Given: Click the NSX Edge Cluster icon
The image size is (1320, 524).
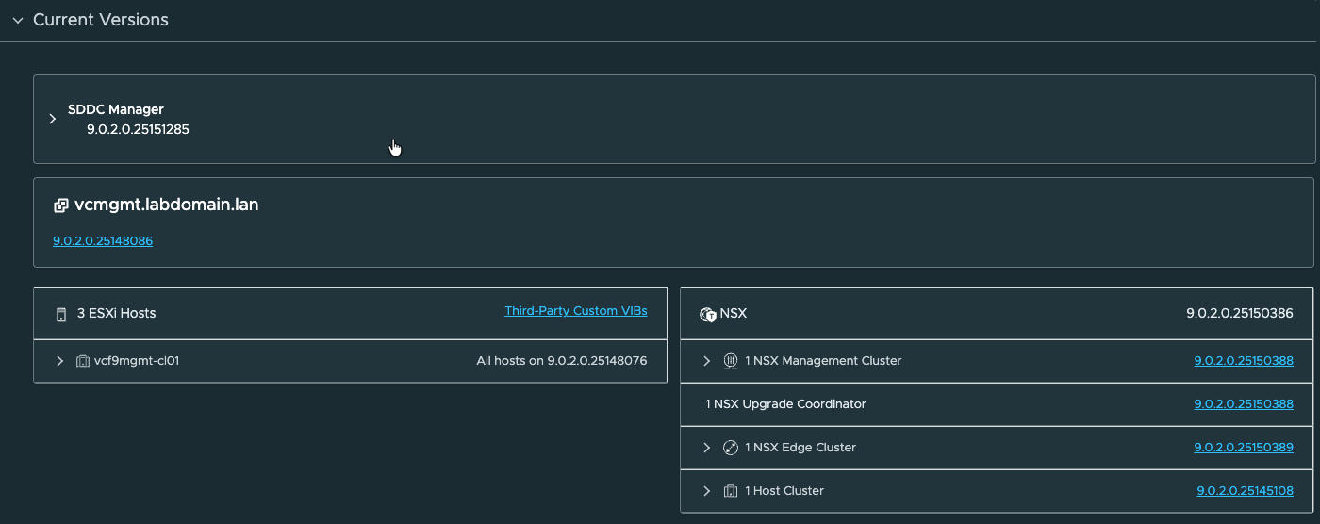Looking at the screenshot, I should coord(730,448).
